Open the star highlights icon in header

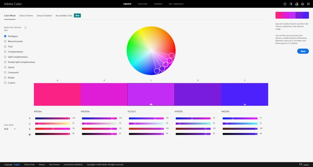click(285, 4)
